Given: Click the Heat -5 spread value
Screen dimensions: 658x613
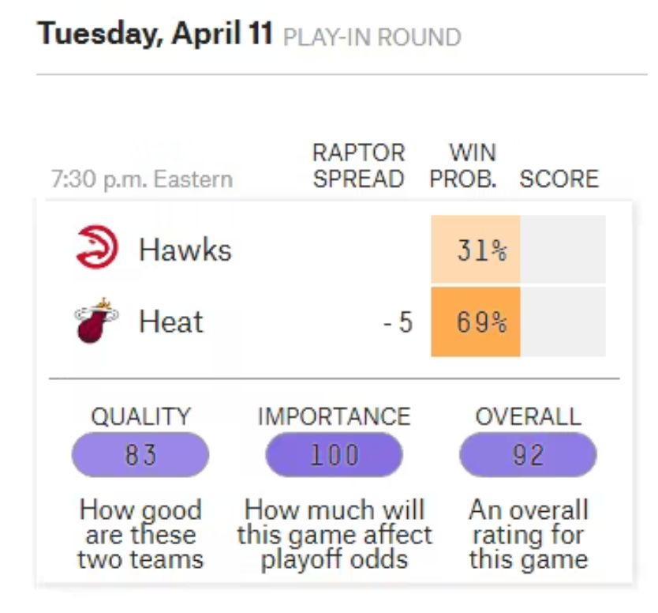Looking at the screenshot, I should (398, 322).
